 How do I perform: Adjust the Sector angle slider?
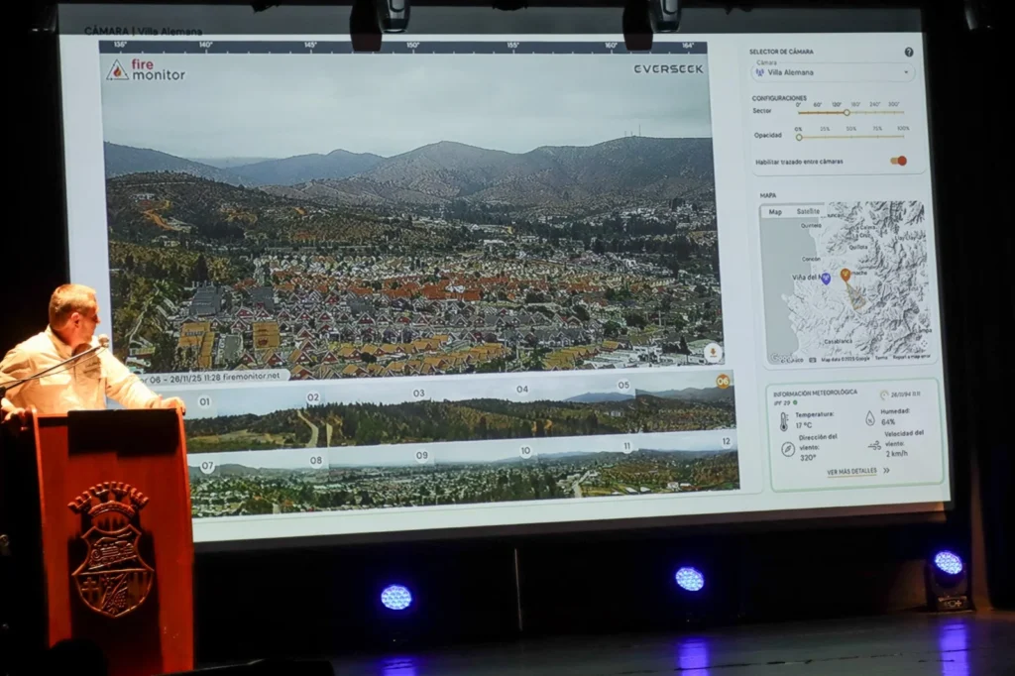(846, 112)
